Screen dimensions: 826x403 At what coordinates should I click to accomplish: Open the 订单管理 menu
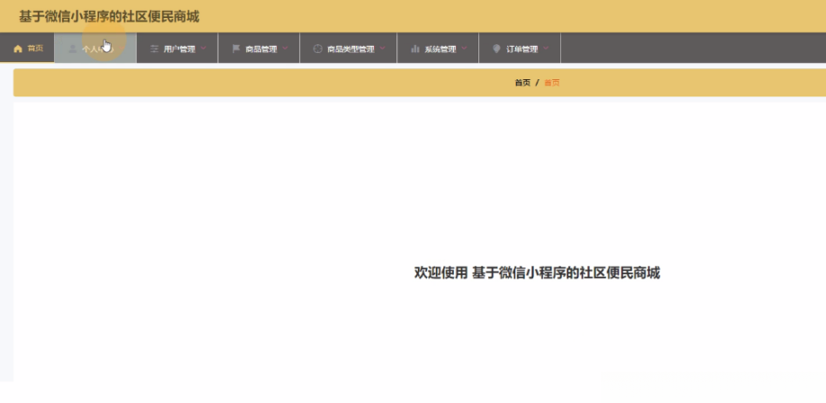pos(520,48)
